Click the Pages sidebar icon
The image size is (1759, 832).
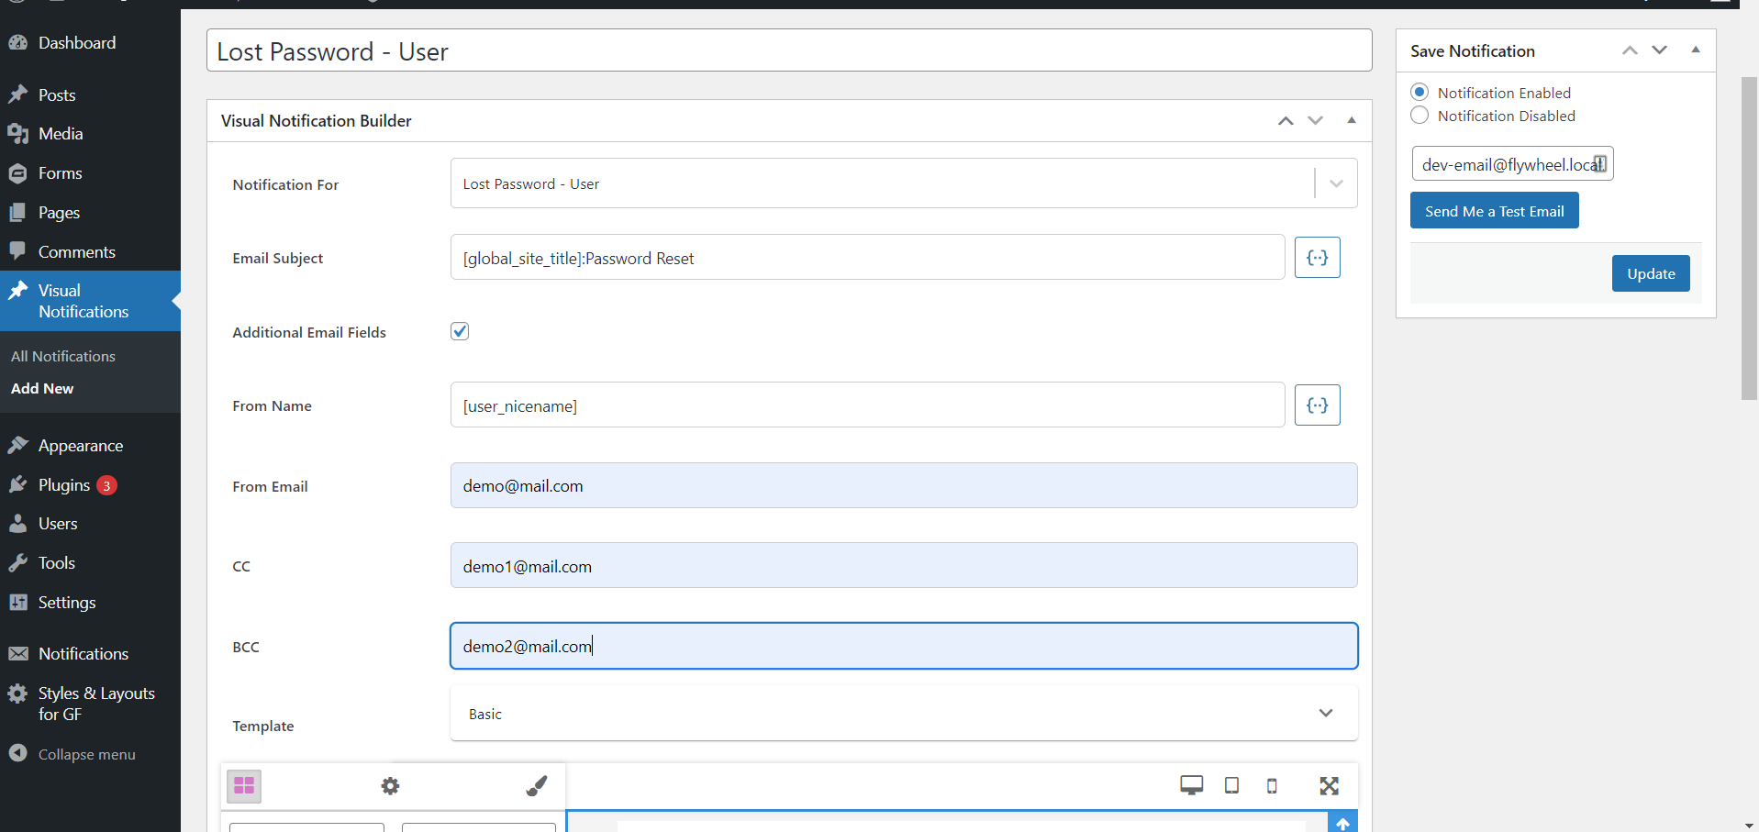17,212
